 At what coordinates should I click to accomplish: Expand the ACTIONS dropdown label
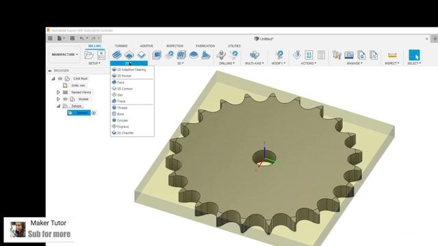pos(309,64)
